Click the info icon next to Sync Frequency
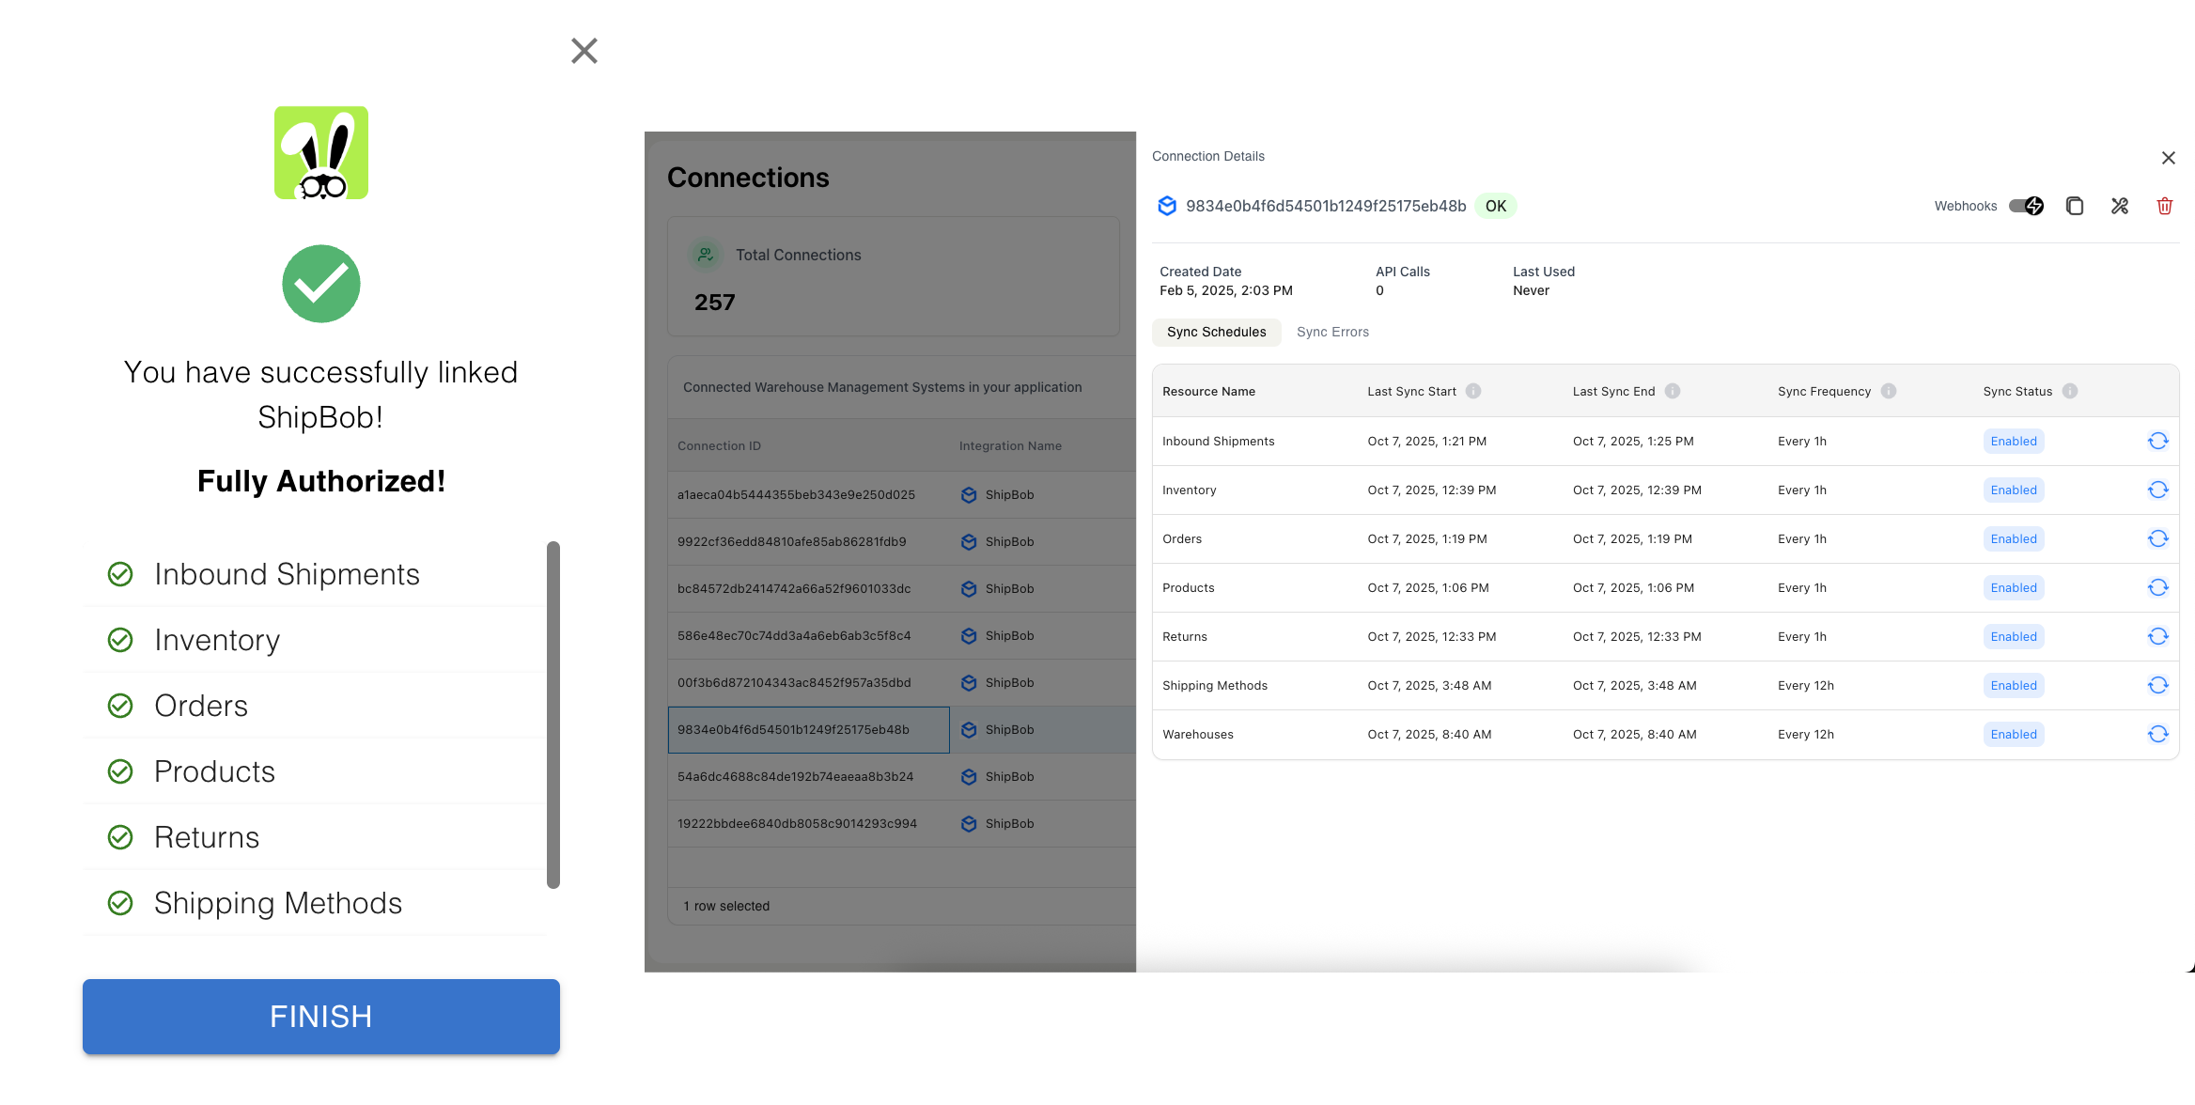This screenshot has width=2195, height=1105. pos(1890,391)
